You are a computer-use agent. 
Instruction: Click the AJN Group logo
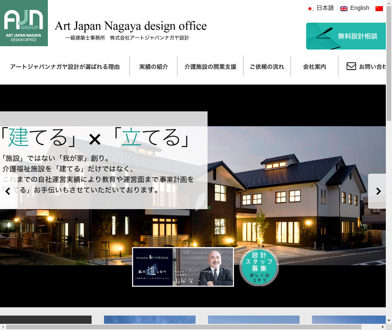click(x=24, y=23)
